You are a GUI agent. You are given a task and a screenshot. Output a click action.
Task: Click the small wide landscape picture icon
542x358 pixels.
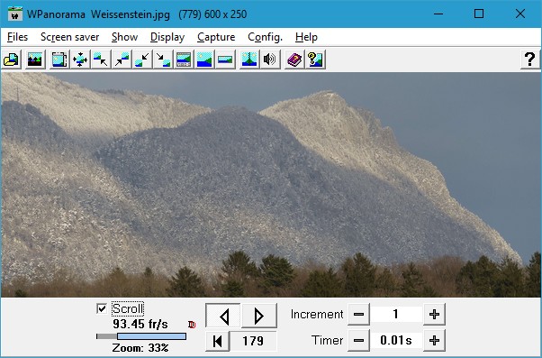point(225,60)
